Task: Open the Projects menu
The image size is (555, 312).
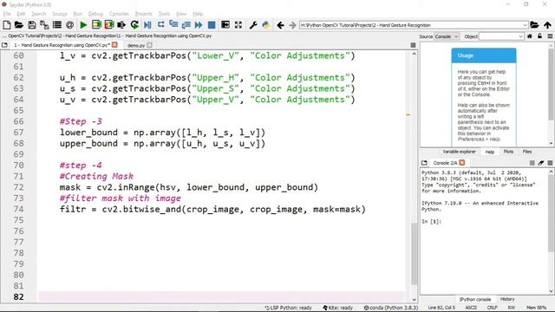Action: pos(143,14)
